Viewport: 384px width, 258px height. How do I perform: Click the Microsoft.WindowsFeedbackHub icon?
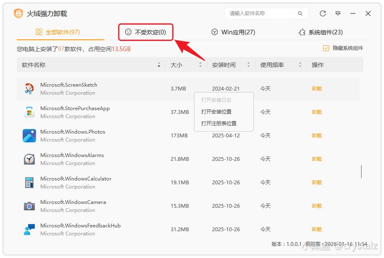tap(29, 230)
